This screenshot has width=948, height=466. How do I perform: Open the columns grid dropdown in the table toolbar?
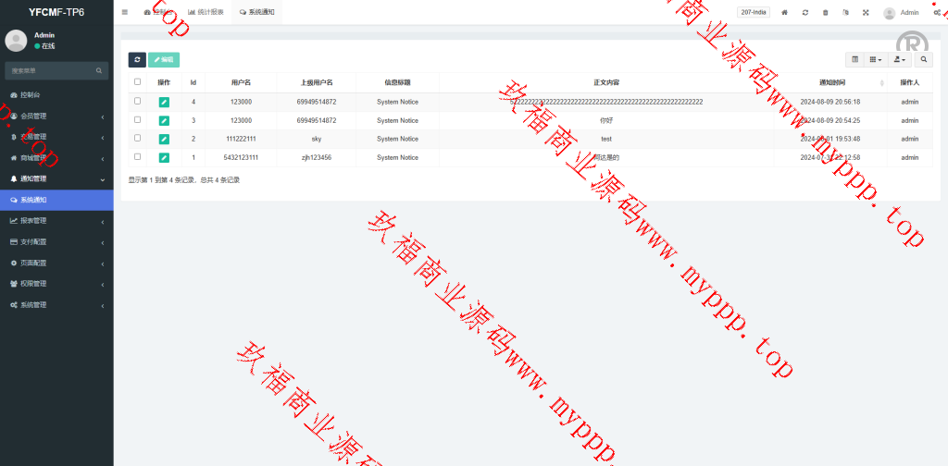[875, 59]
